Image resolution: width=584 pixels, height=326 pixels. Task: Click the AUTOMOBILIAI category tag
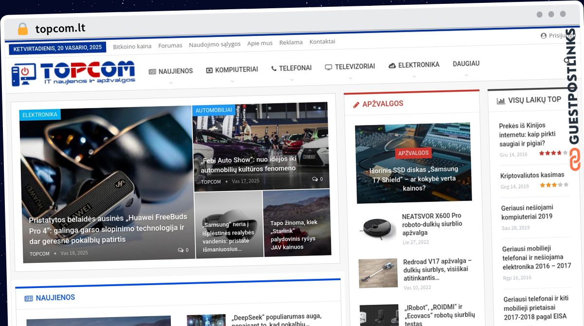point(214,110)
